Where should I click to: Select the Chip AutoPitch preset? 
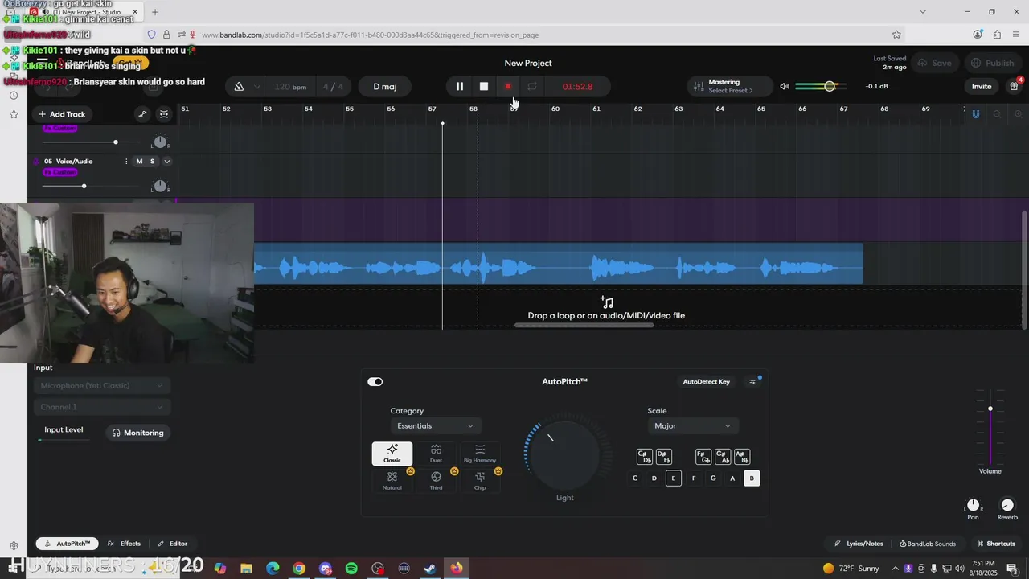point(480,480)
